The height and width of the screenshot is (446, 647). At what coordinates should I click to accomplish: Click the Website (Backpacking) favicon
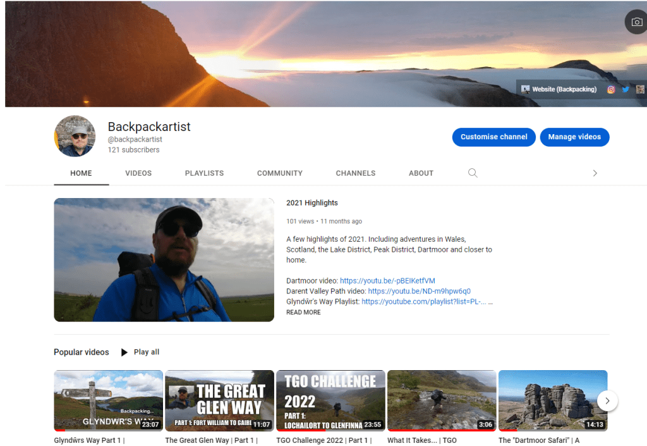pyautogui.click(x=526, y=90)
